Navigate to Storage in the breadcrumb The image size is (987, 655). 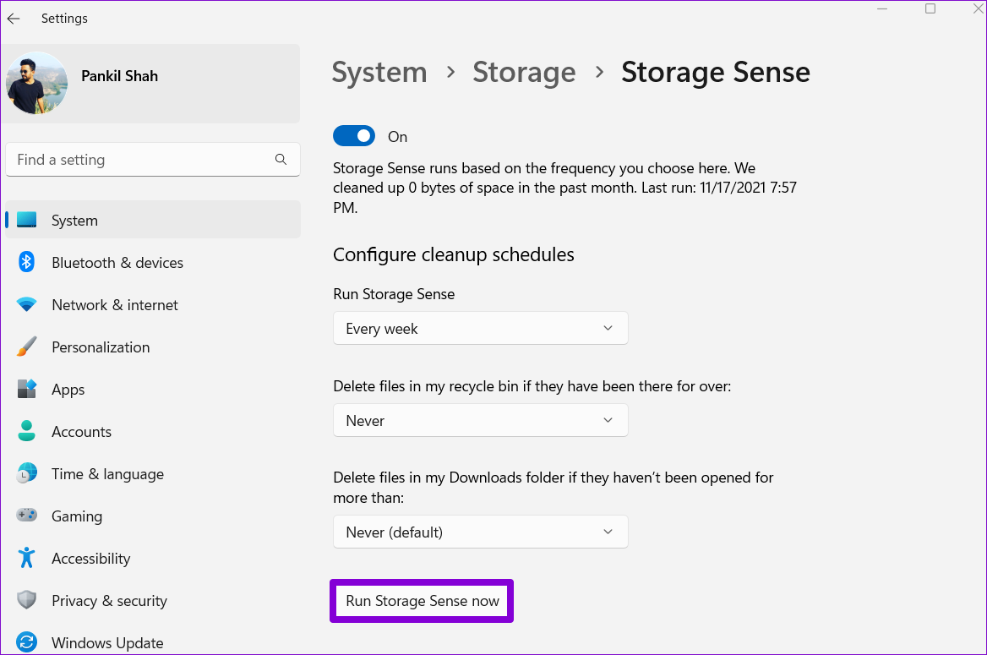click(x=524, y=73)
